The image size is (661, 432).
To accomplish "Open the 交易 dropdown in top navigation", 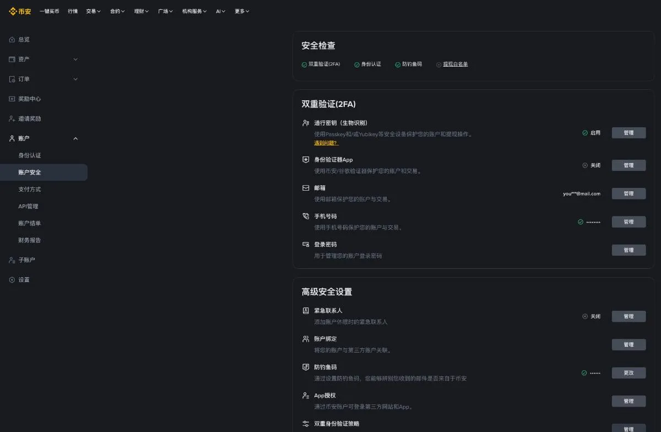I will (x=93, y=11).
